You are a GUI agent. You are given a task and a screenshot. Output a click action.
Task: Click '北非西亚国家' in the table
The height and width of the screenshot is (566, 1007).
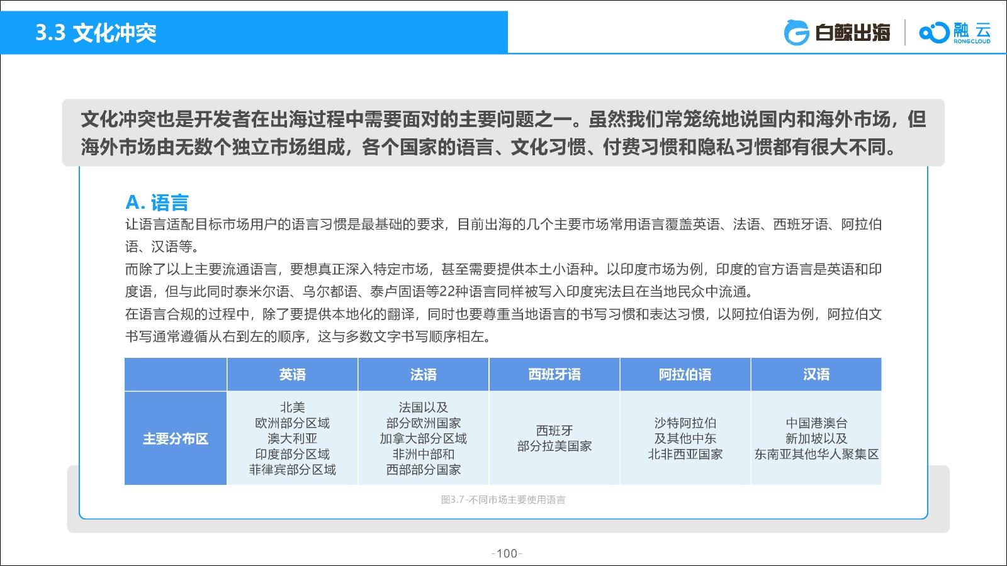[685, 454]
